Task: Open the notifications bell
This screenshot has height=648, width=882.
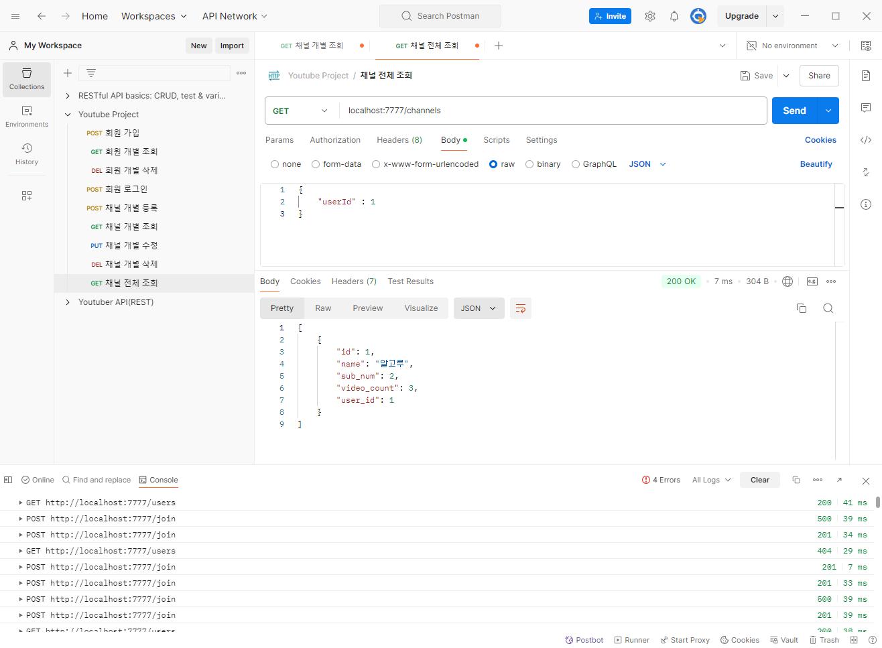Action: [x=674, y=16]
